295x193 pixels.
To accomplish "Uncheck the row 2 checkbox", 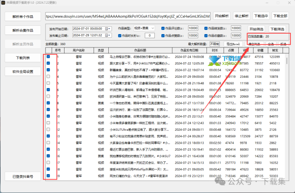I will [48, 63].
